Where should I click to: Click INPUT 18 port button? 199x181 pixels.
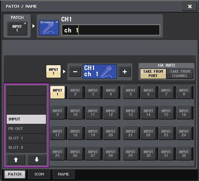click(x=75, y=133)
